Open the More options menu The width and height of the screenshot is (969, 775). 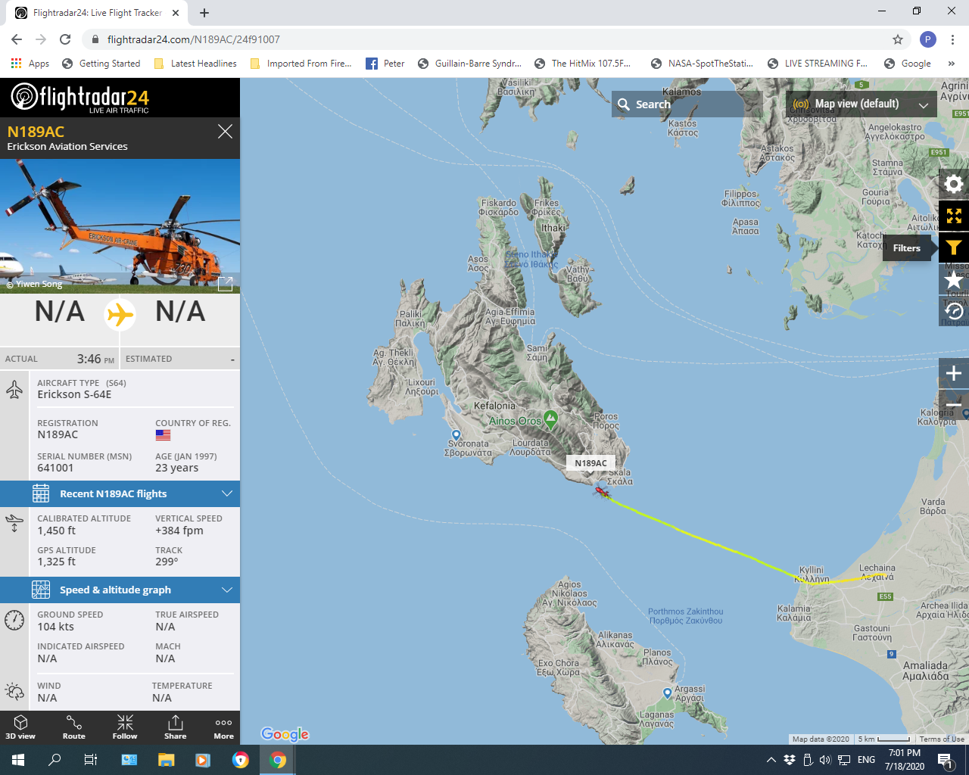223,727
